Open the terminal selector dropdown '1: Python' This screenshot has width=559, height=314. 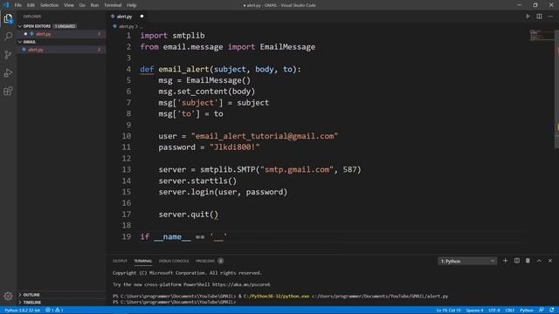(x=467, y=262)
